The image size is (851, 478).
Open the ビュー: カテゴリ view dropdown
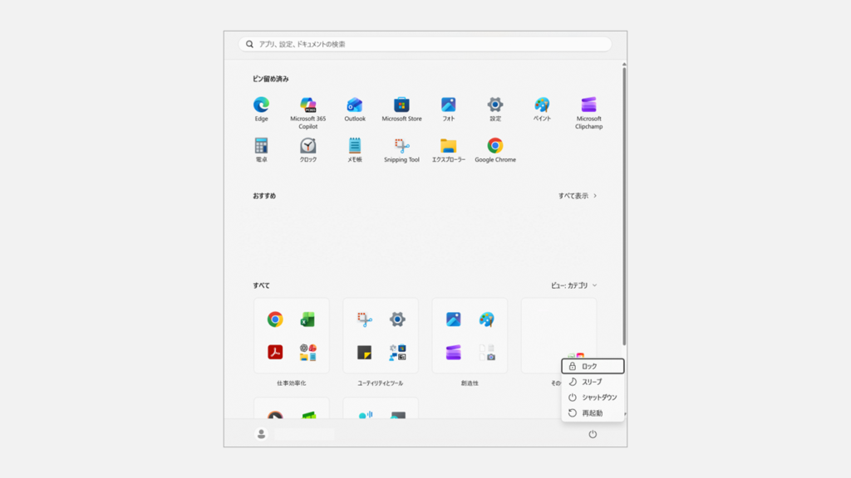pos(573,285)
